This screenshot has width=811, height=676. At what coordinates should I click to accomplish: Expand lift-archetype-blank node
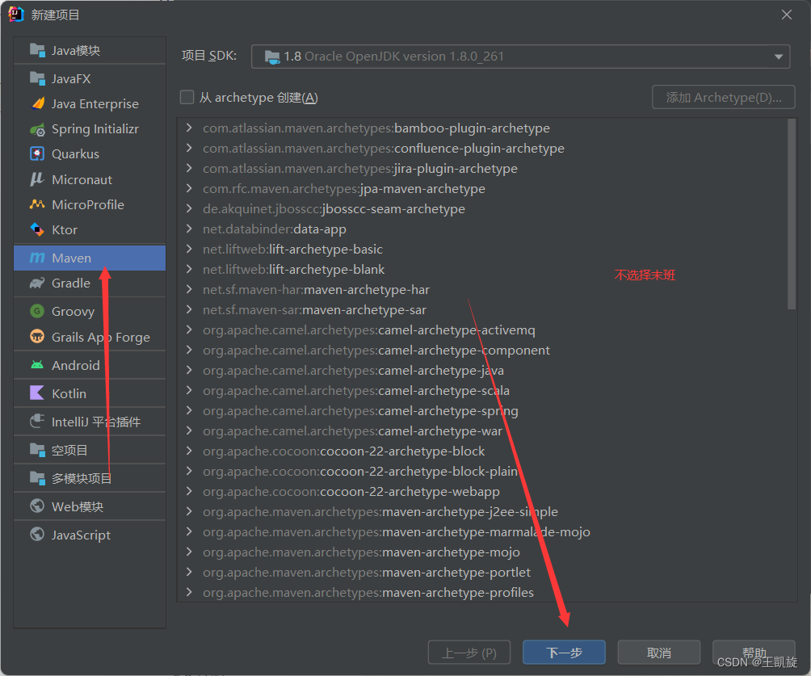(189, 269)
